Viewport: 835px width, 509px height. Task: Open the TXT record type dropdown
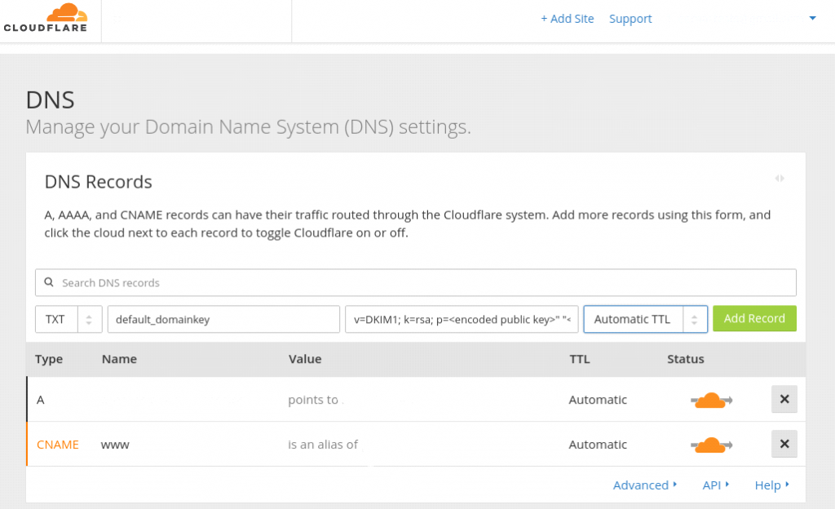(x=68, y=319)
